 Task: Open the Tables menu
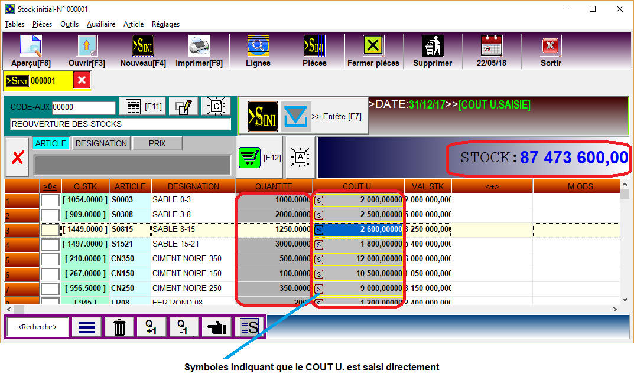point(15,24)
